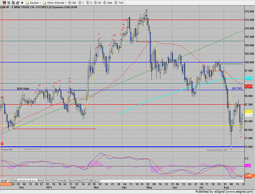Open the Commodity Channel Index(23,C) tab

click(x=71, y=181)
